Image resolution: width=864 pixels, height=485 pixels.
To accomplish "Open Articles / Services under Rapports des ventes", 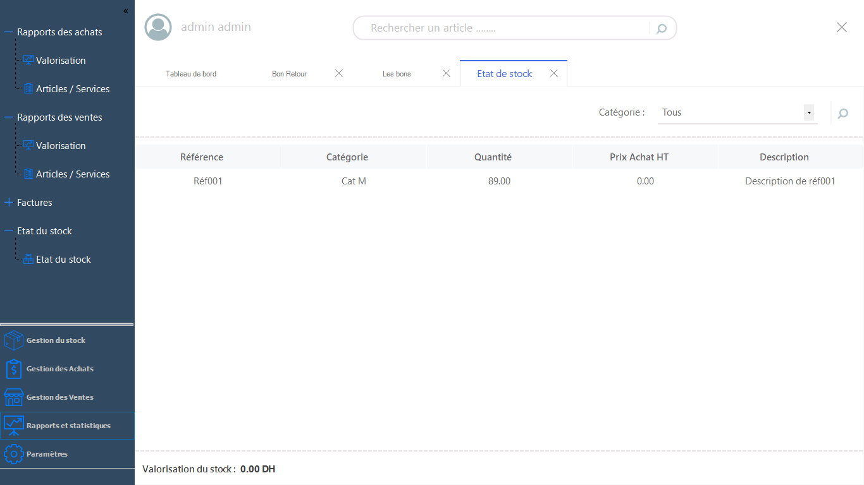I will pyautogui.click(x=73, y=174).
